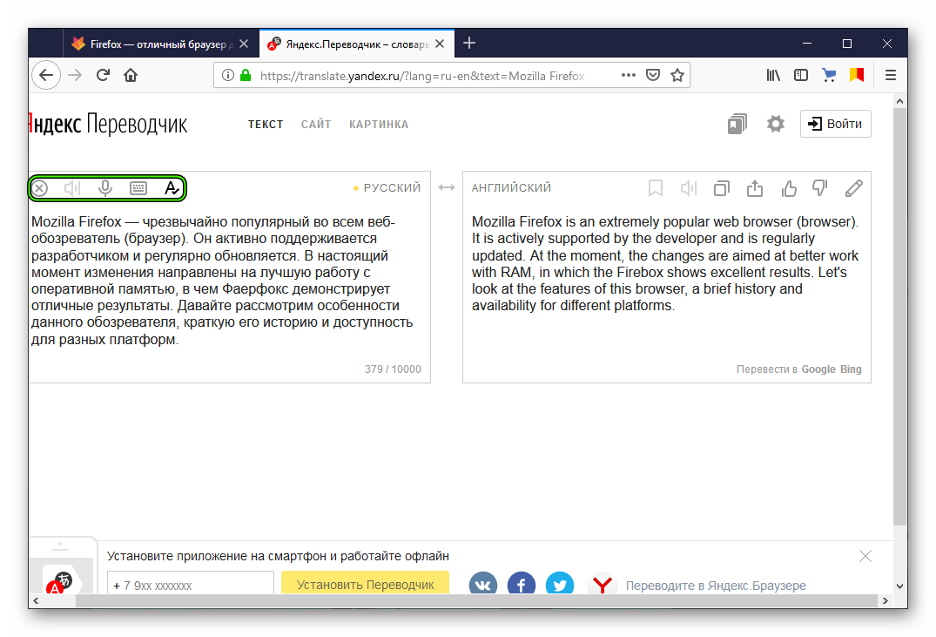Viewport: 936px width, 637px height.
Task: Click the 379 / 10000 character counter
Action: [x=393, y=369]
